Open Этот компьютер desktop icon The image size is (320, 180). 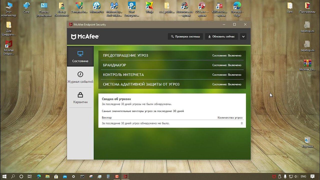point(9,9)
